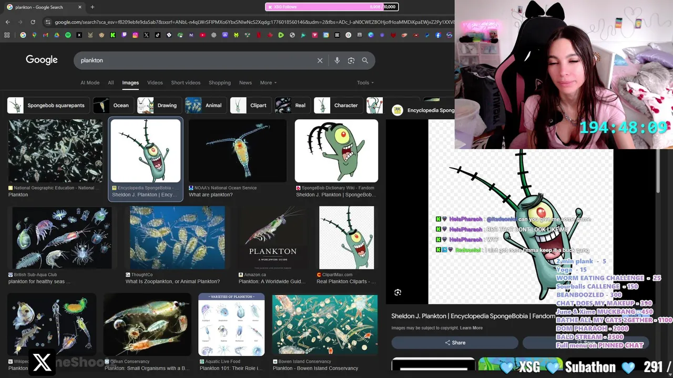The height and width of the screenshot is (378, 673).
Task: Open Amazon.ca Plankton Worldwide Guide image
Action: tap(272, 237)
